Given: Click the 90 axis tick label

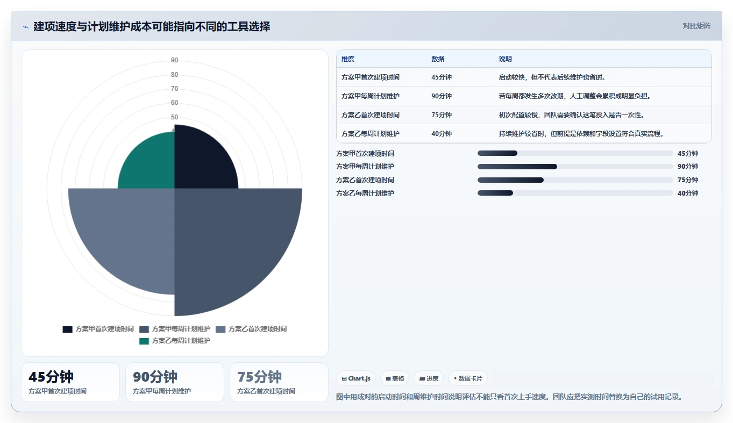Looking at the screenshot, I should [175, 60].
